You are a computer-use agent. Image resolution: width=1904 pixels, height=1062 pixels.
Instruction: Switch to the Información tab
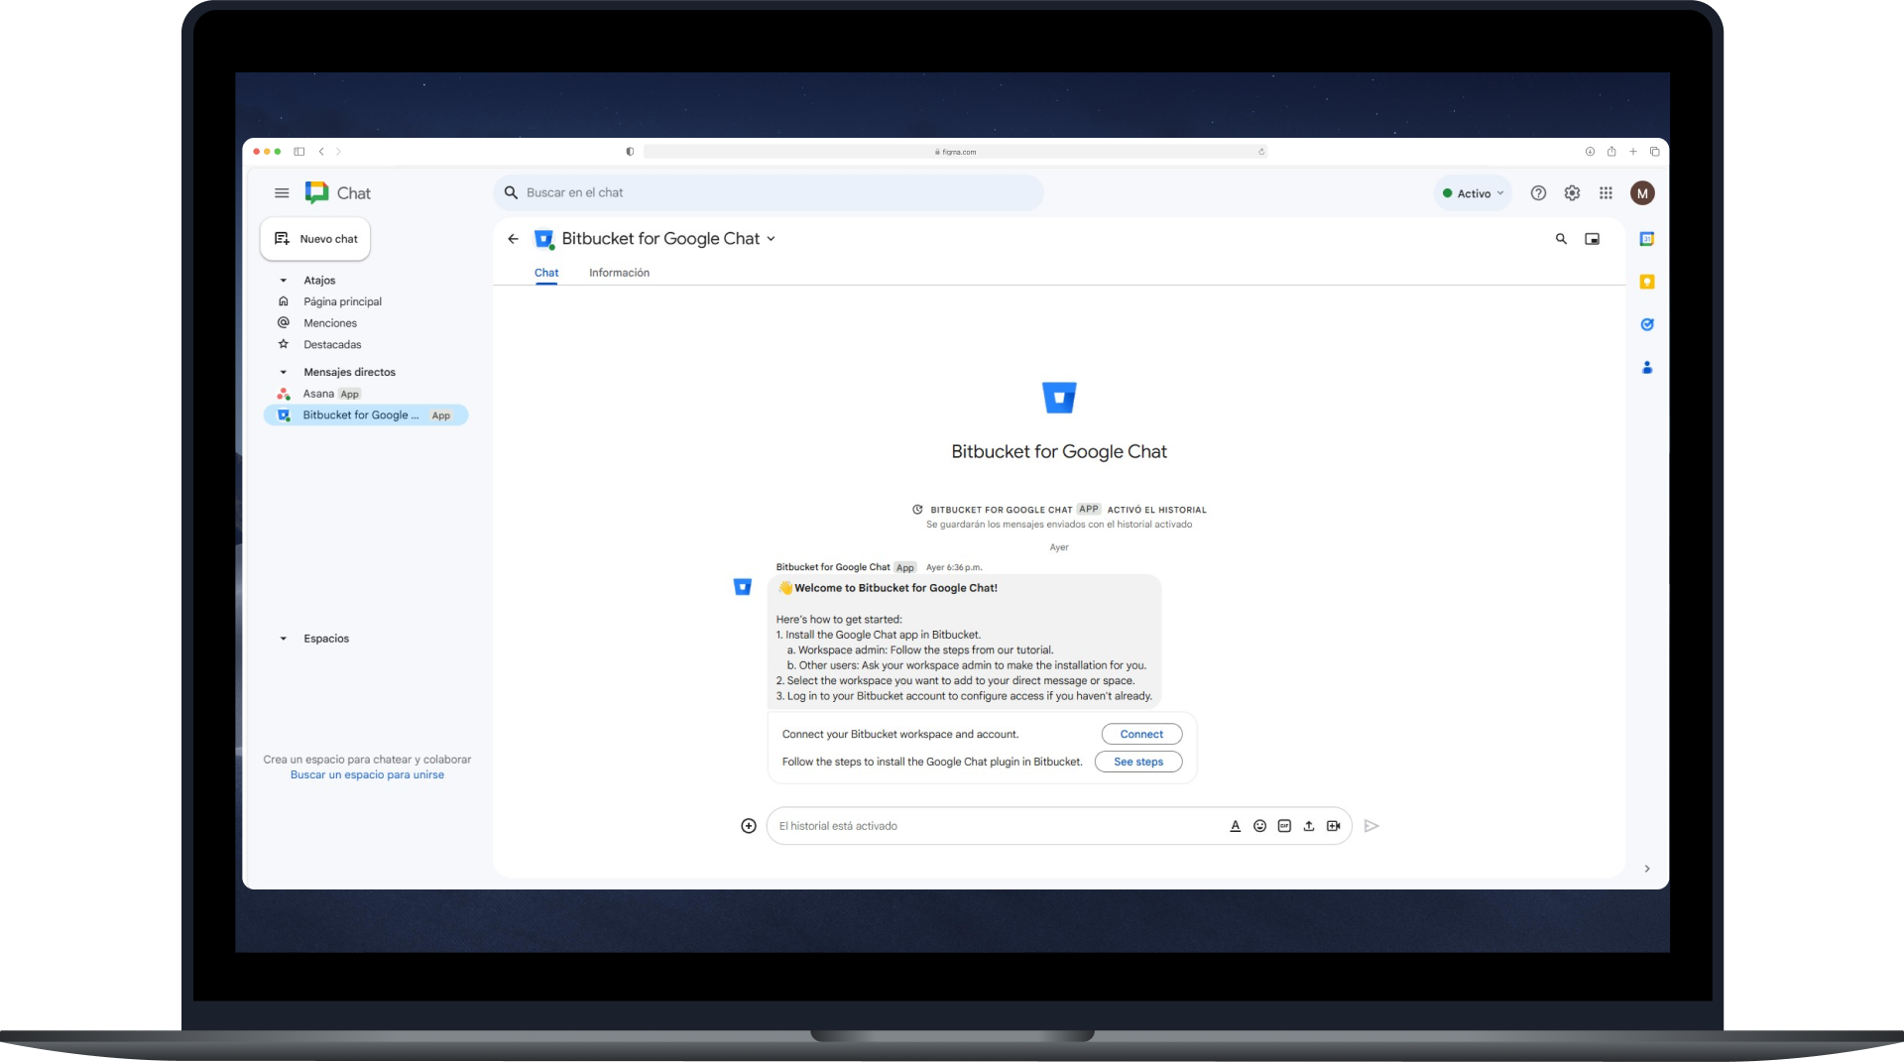tap(619, 273)
